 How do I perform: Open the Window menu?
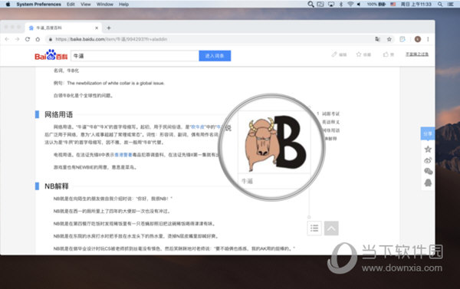(x=105, y=4)
